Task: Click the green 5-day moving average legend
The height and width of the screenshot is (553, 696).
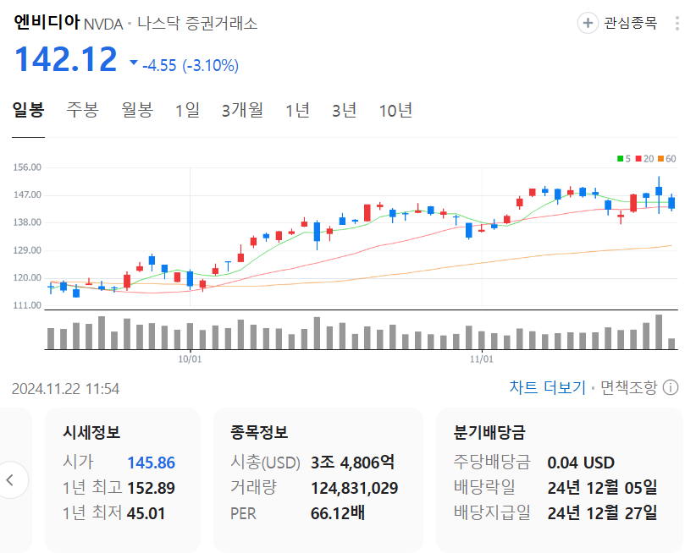Action: (x=624, y=159)
